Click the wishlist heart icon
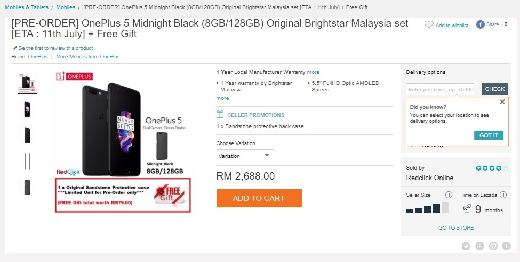 click(429, 25)
